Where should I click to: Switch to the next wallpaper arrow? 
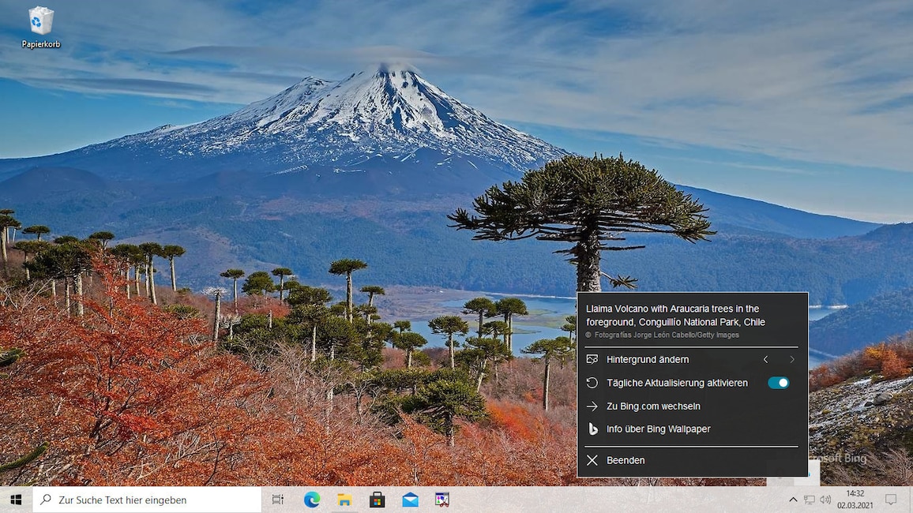tap(792, 359)
